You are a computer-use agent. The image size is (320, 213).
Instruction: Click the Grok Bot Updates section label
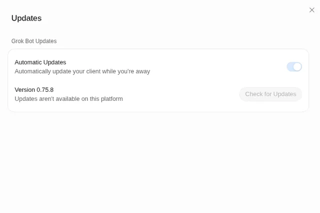pyautogui.click(x=34, y=41)
